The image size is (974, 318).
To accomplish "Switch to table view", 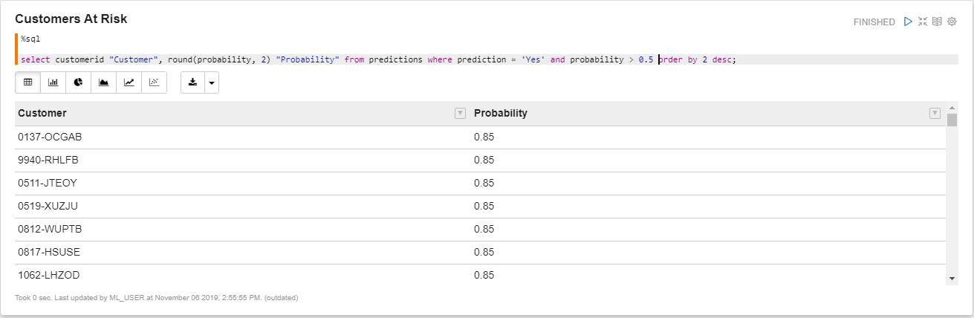I will coord(27,82).
